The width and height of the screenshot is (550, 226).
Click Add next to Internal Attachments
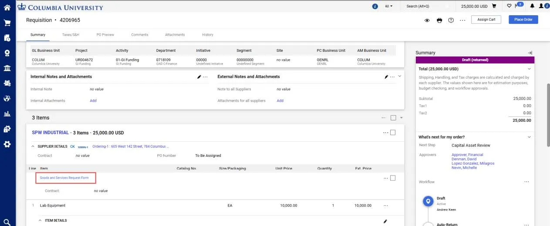coord(93,100)
